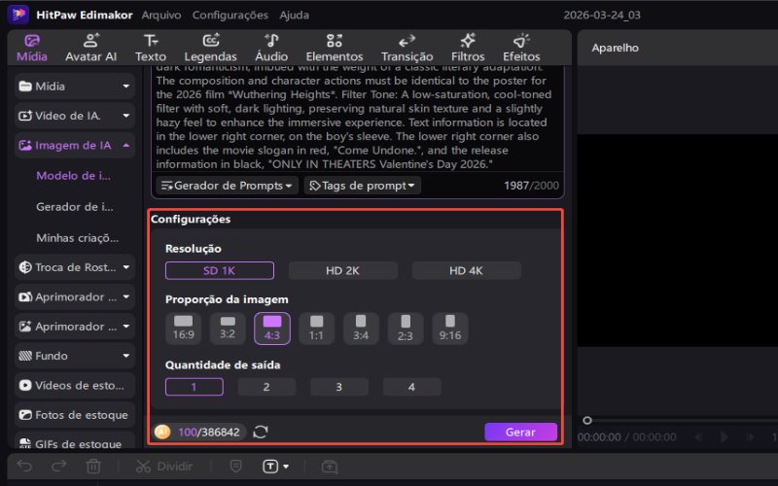
Task: Expand the Tags de prompt dropdown
Action: (363, 186)
